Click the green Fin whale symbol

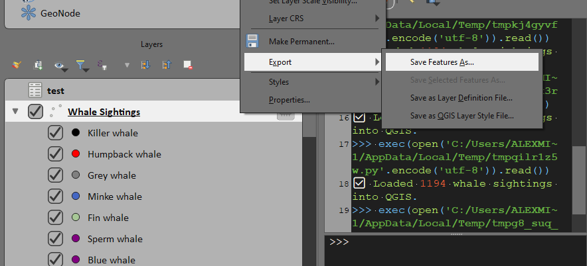click(76, 217)
